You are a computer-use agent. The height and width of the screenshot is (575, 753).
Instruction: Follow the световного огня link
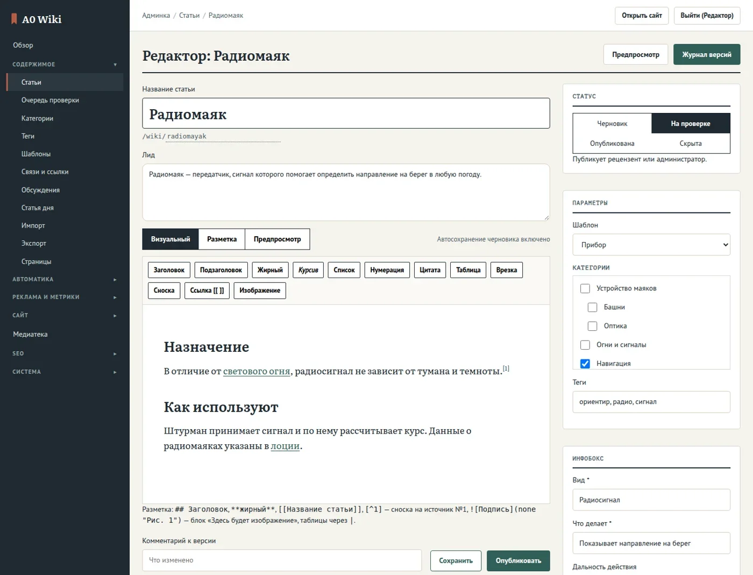(257, 371)
